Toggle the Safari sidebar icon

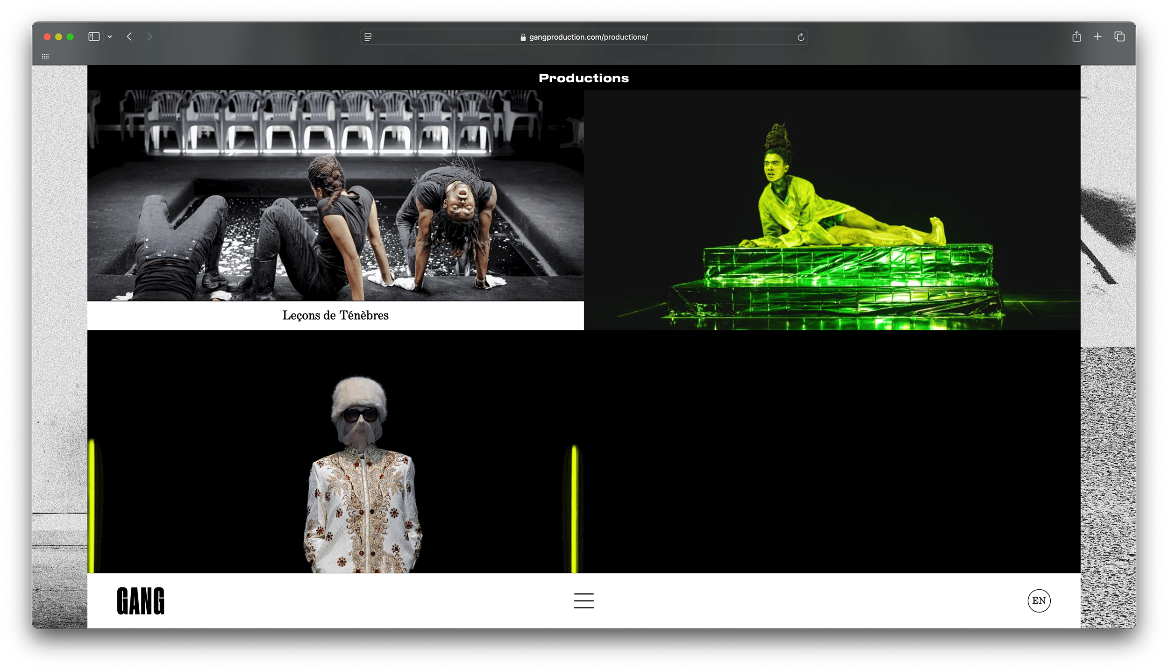coord(94,36)
